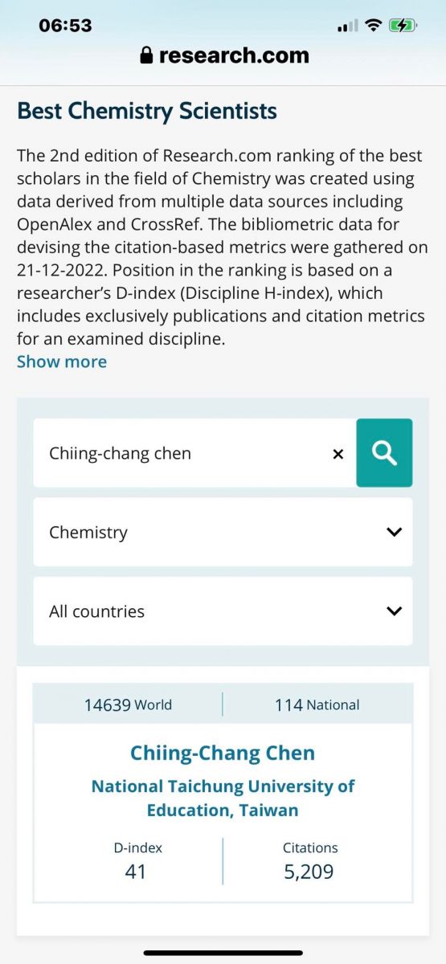Open the All countries dropdown
Viewport: 446px width, 964px height.
[x=223, y=611]
